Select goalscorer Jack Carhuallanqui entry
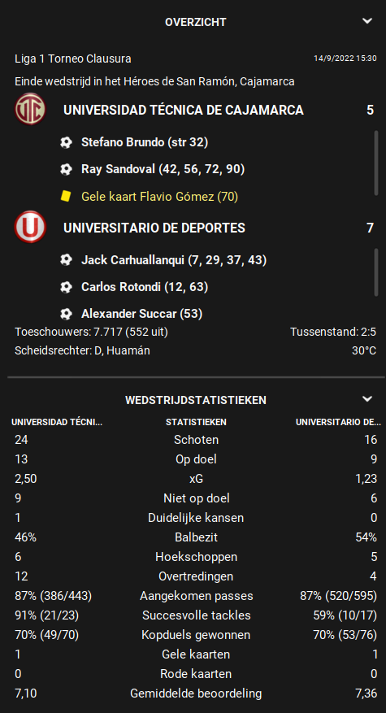The height and width of the screenshot is (713, 386). (x=174, y=260)
